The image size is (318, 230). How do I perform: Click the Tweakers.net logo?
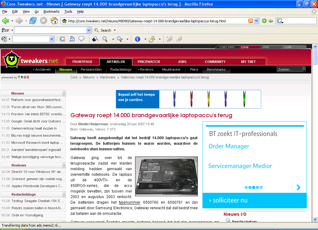click(30, 59)
